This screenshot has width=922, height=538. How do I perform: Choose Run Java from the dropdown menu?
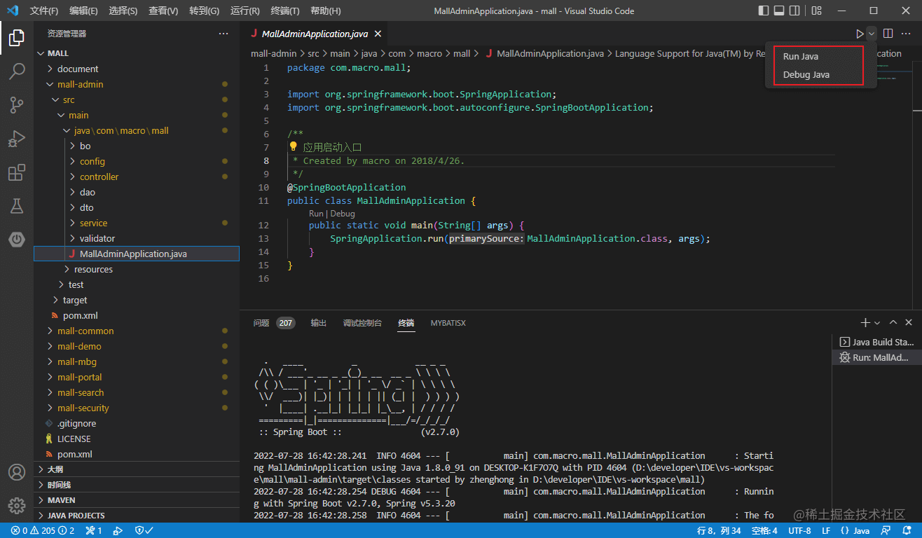(801, 57)
